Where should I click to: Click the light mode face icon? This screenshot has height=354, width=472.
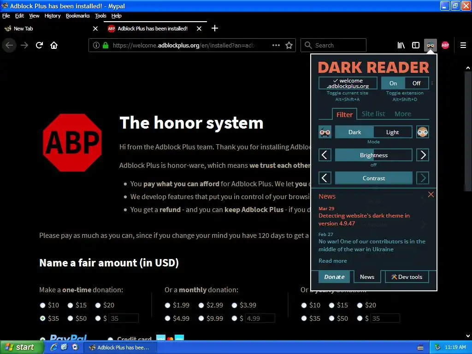click(422, 132)
